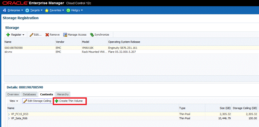This screenshot has height=127, width=259.
Task: Click the Manage Access icon
Action: pos(65,35)
